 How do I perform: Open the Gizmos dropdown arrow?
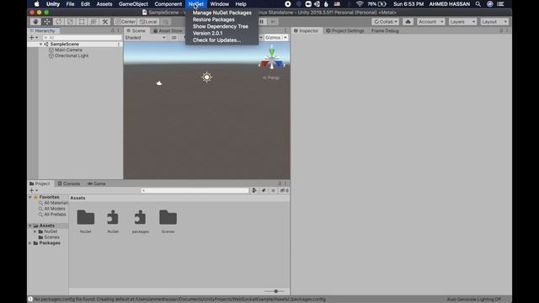pyautogui.click(x=286, y=37)
